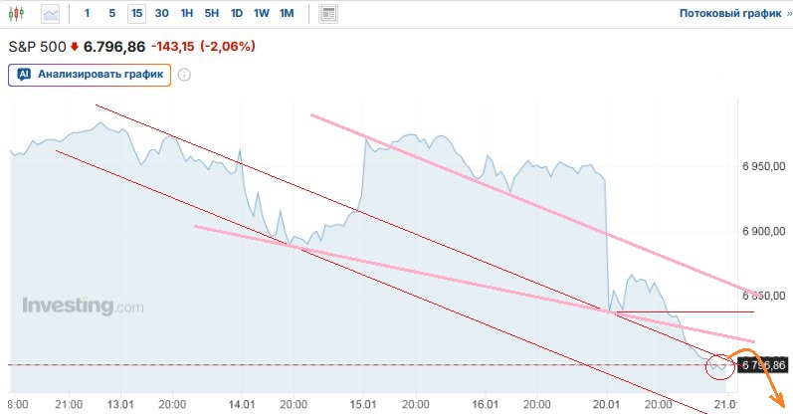Screen dimensions: 793x414
Task: Select the area chart type icon
Action: [50, 14]
